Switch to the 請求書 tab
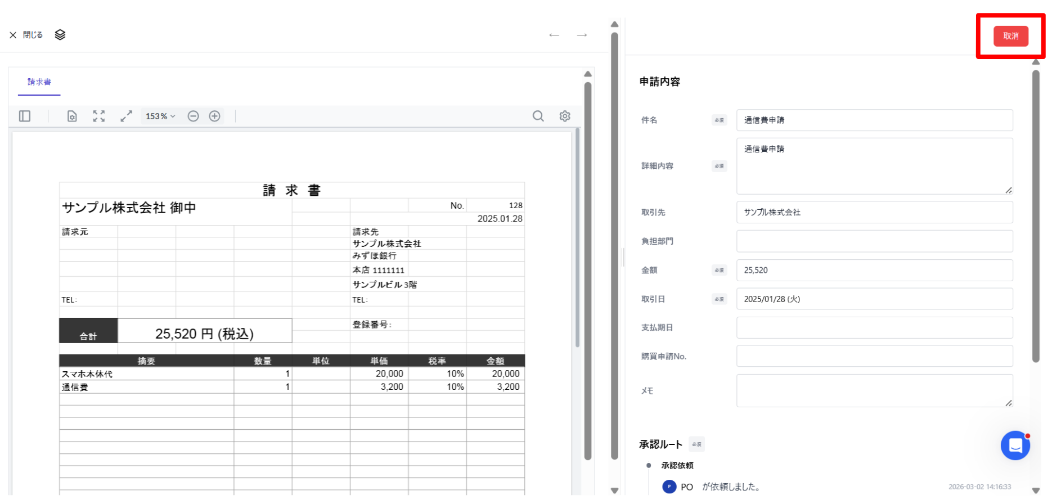The height and width of the screenshot is (504, 1052). (x=39, y=82)
